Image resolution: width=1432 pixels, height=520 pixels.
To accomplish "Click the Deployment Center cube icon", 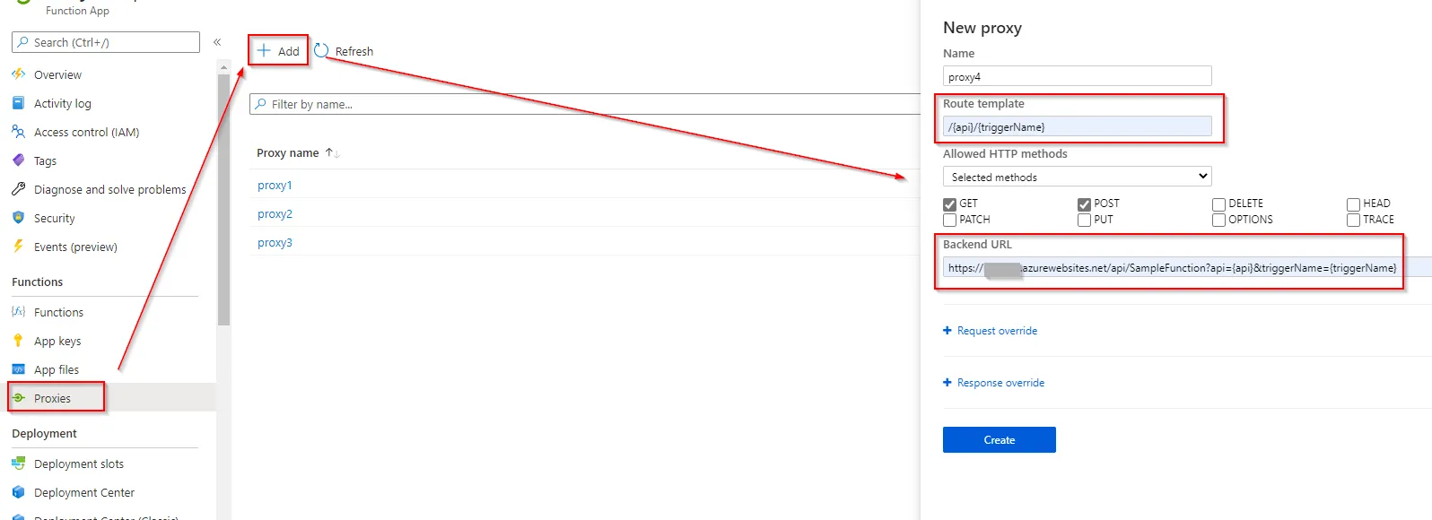I will 18,492.
